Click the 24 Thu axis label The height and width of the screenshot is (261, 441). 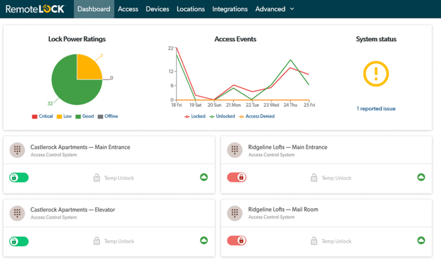tap(290, 105)
